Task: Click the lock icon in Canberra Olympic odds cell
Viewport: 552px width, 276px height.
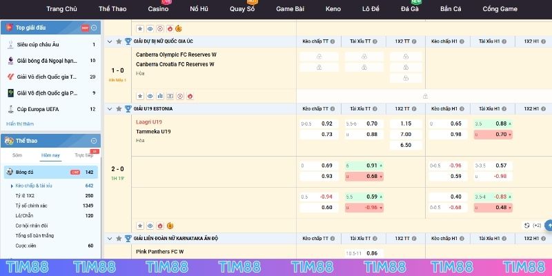Action: pos(318,56)
